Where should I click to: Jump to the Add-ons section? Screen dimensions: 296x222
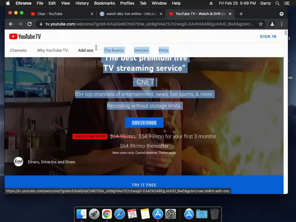pyautogui.click(x=86, y=50)
